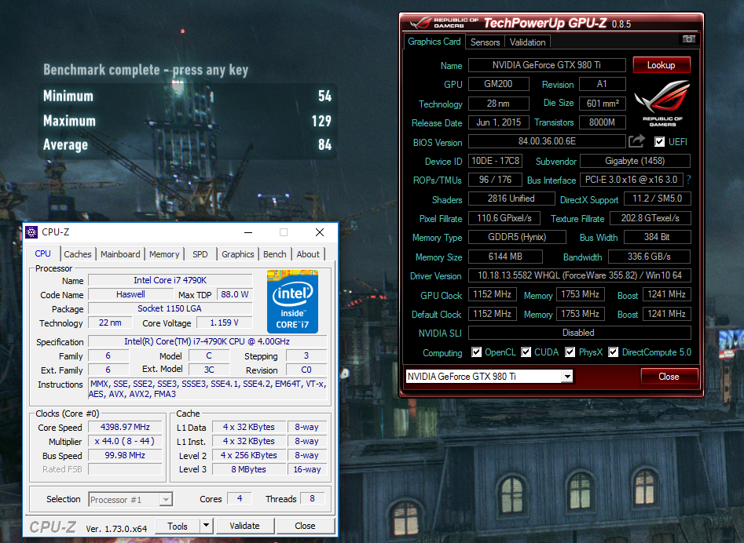744x543 pixels.
Task: Click the Shaders 2816 Unified field
Action: pyautogui.click(x=511, y=199)
